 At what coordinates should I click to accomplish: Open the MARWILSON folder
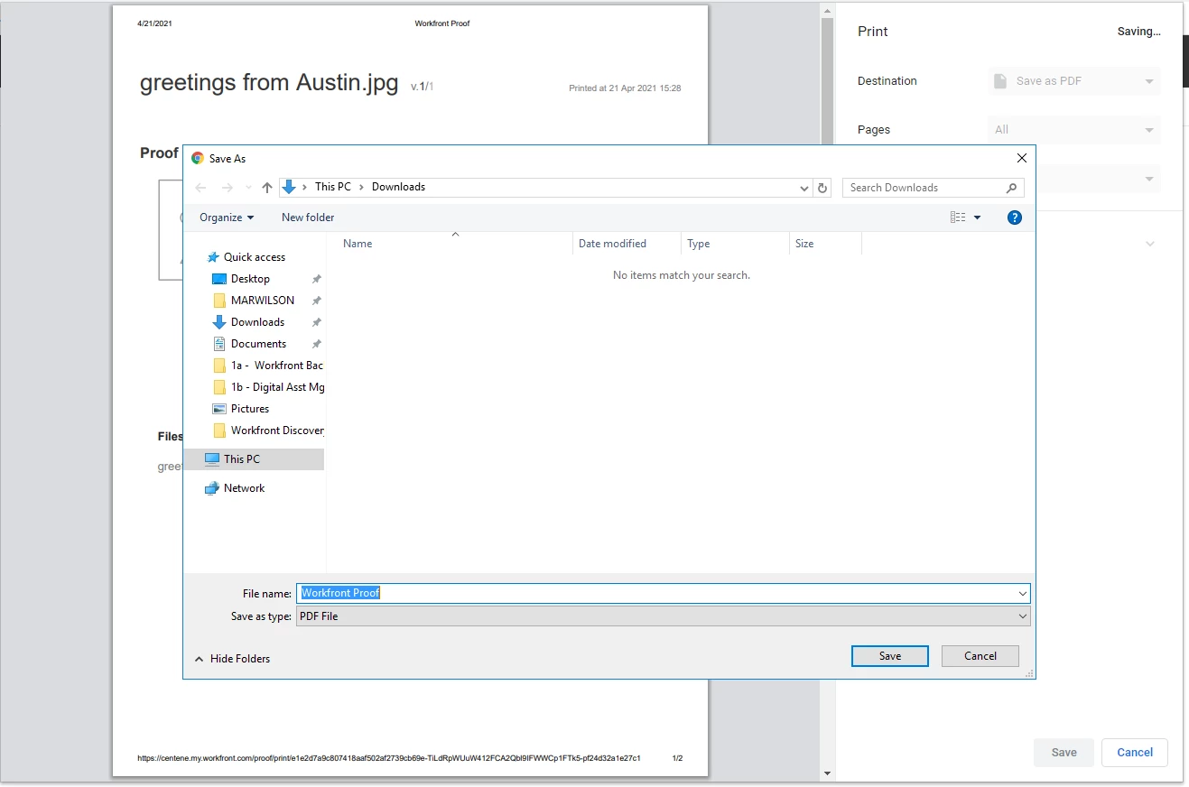[263, 301]
